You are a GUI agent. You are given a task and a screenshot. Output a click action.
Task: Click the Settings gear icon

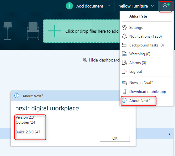(124, 27)
